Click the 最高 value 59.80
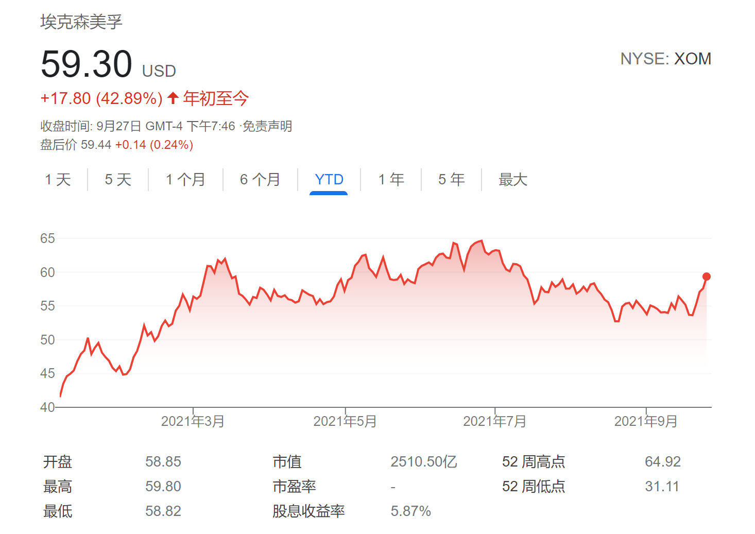 tap(163, 486)
